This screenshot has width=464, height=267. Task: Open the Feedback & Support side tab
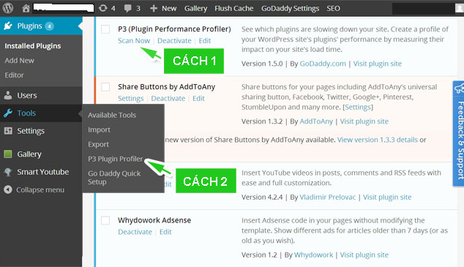pyautogui.click(x=458, y=134)
